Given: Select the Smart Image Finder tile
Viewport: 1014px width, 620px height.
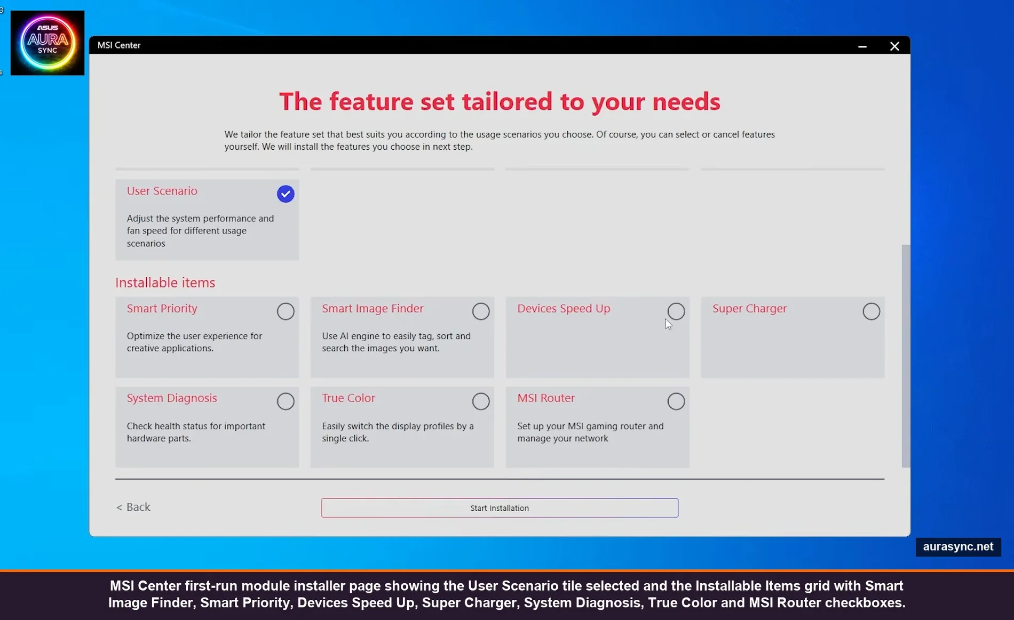Looking at the screenshot, I should 402,337.
